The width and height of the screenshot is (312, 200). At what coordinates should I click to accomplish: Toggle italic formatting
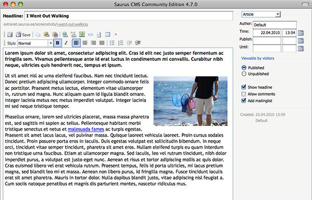tap(66, 43)
